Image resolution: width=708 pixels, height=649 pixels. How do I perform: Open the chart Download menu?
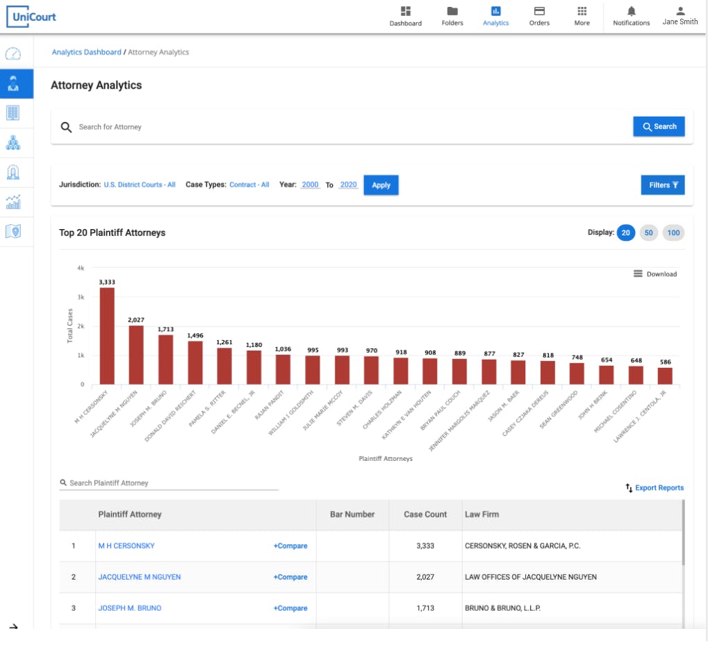click(655, 273)
